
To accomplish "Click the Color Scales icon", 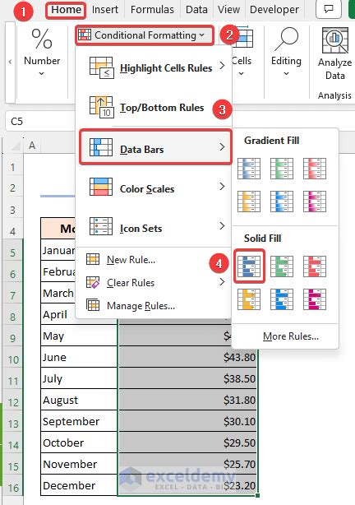I will coord(101,187).
